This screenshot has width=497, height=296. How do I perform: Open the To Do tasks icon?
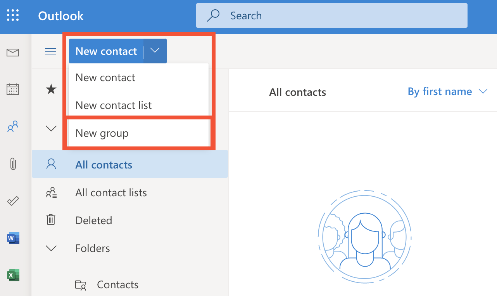point(13,201)
